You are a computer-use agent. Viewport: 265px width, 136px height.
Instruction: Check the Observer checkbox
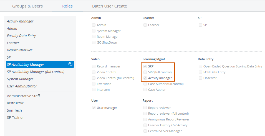[200, 78]
